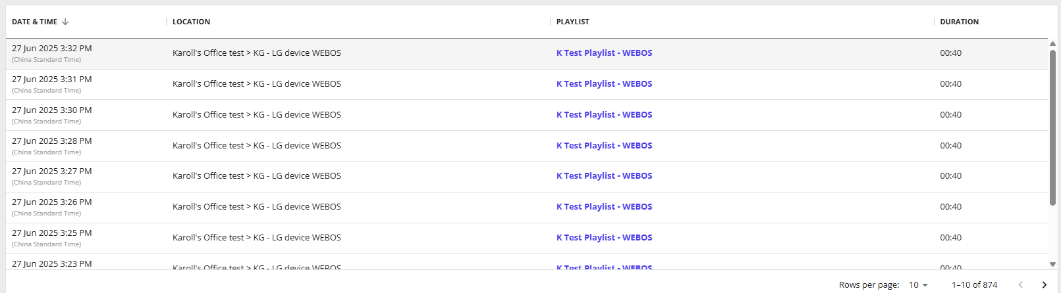Click the 00:40 duration in the 3:28 PM row
Viewport: 1061px width, 293px height.
point(950,145)
